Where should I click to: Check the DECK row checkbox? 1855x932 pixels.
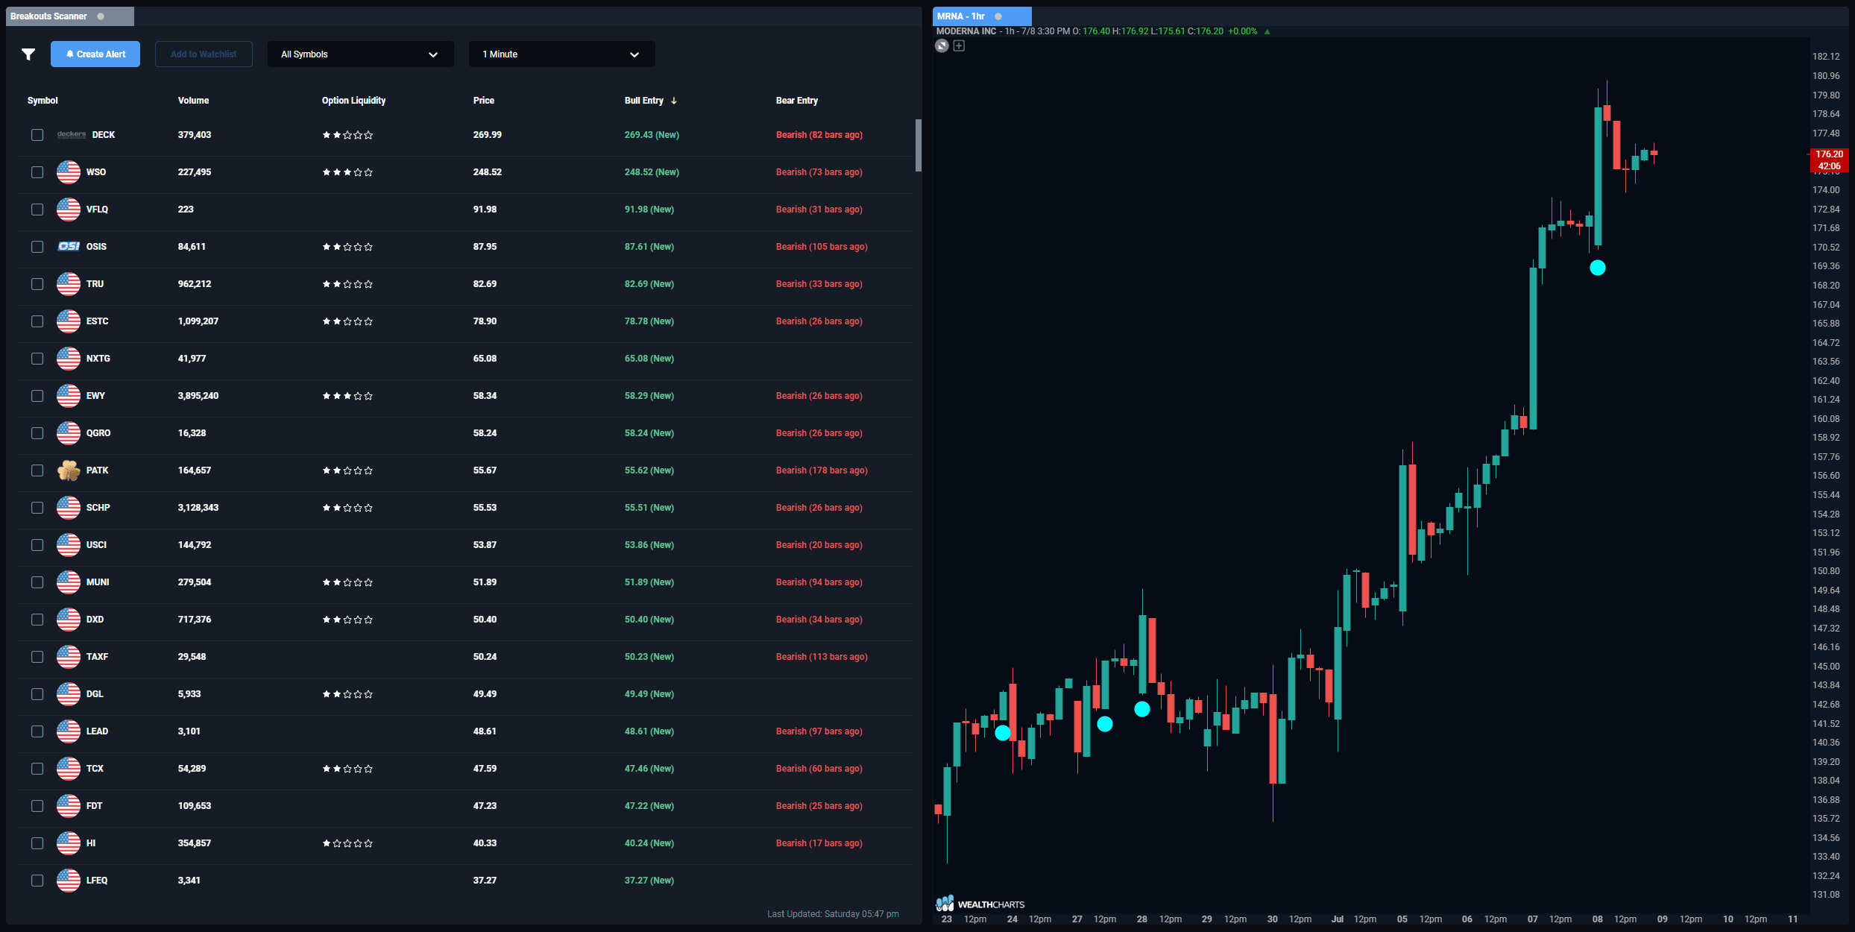coord(37,135)
